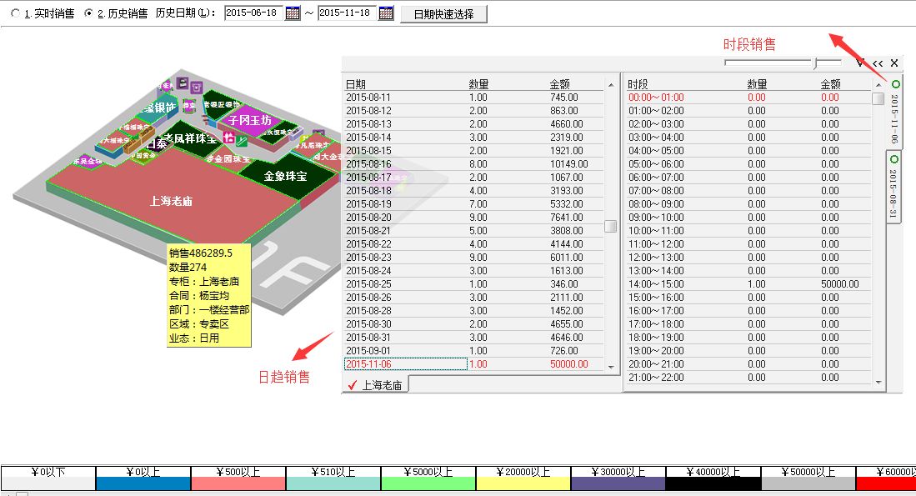Click the 50000.00 amount in 14:00 slot
Viewport: 916px width, 496px height.
click(x=840, y=284)
